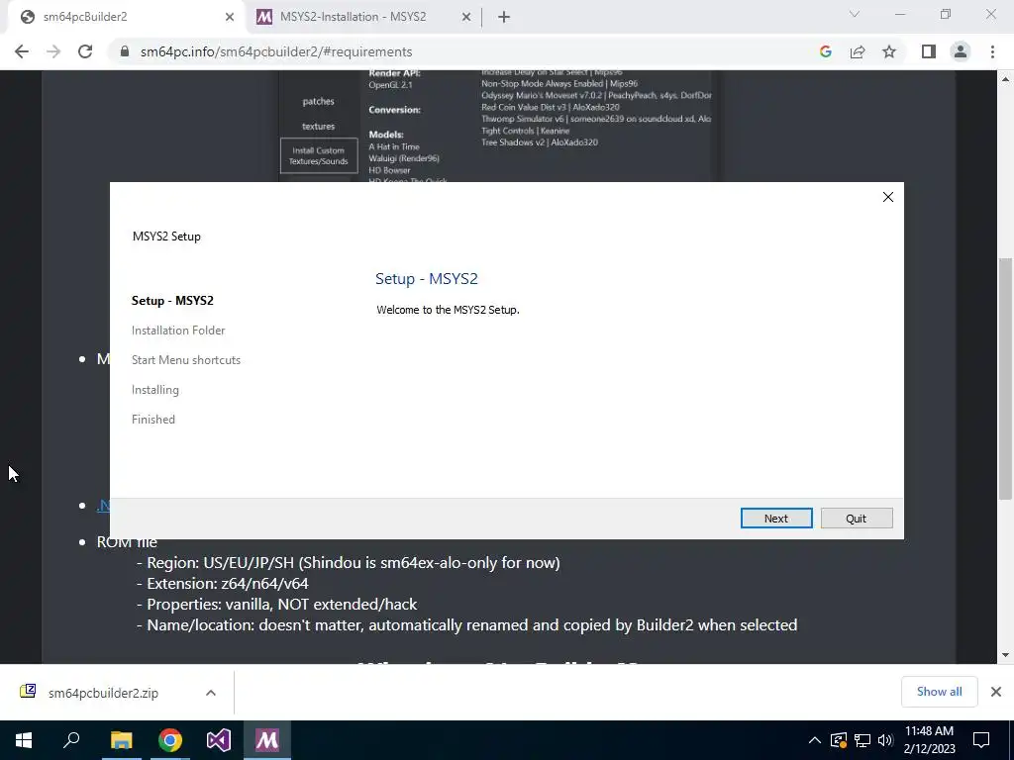The image size is (1014, 760).
Task: Open File Explorer from the taskbar
Action: pos(121,740)
